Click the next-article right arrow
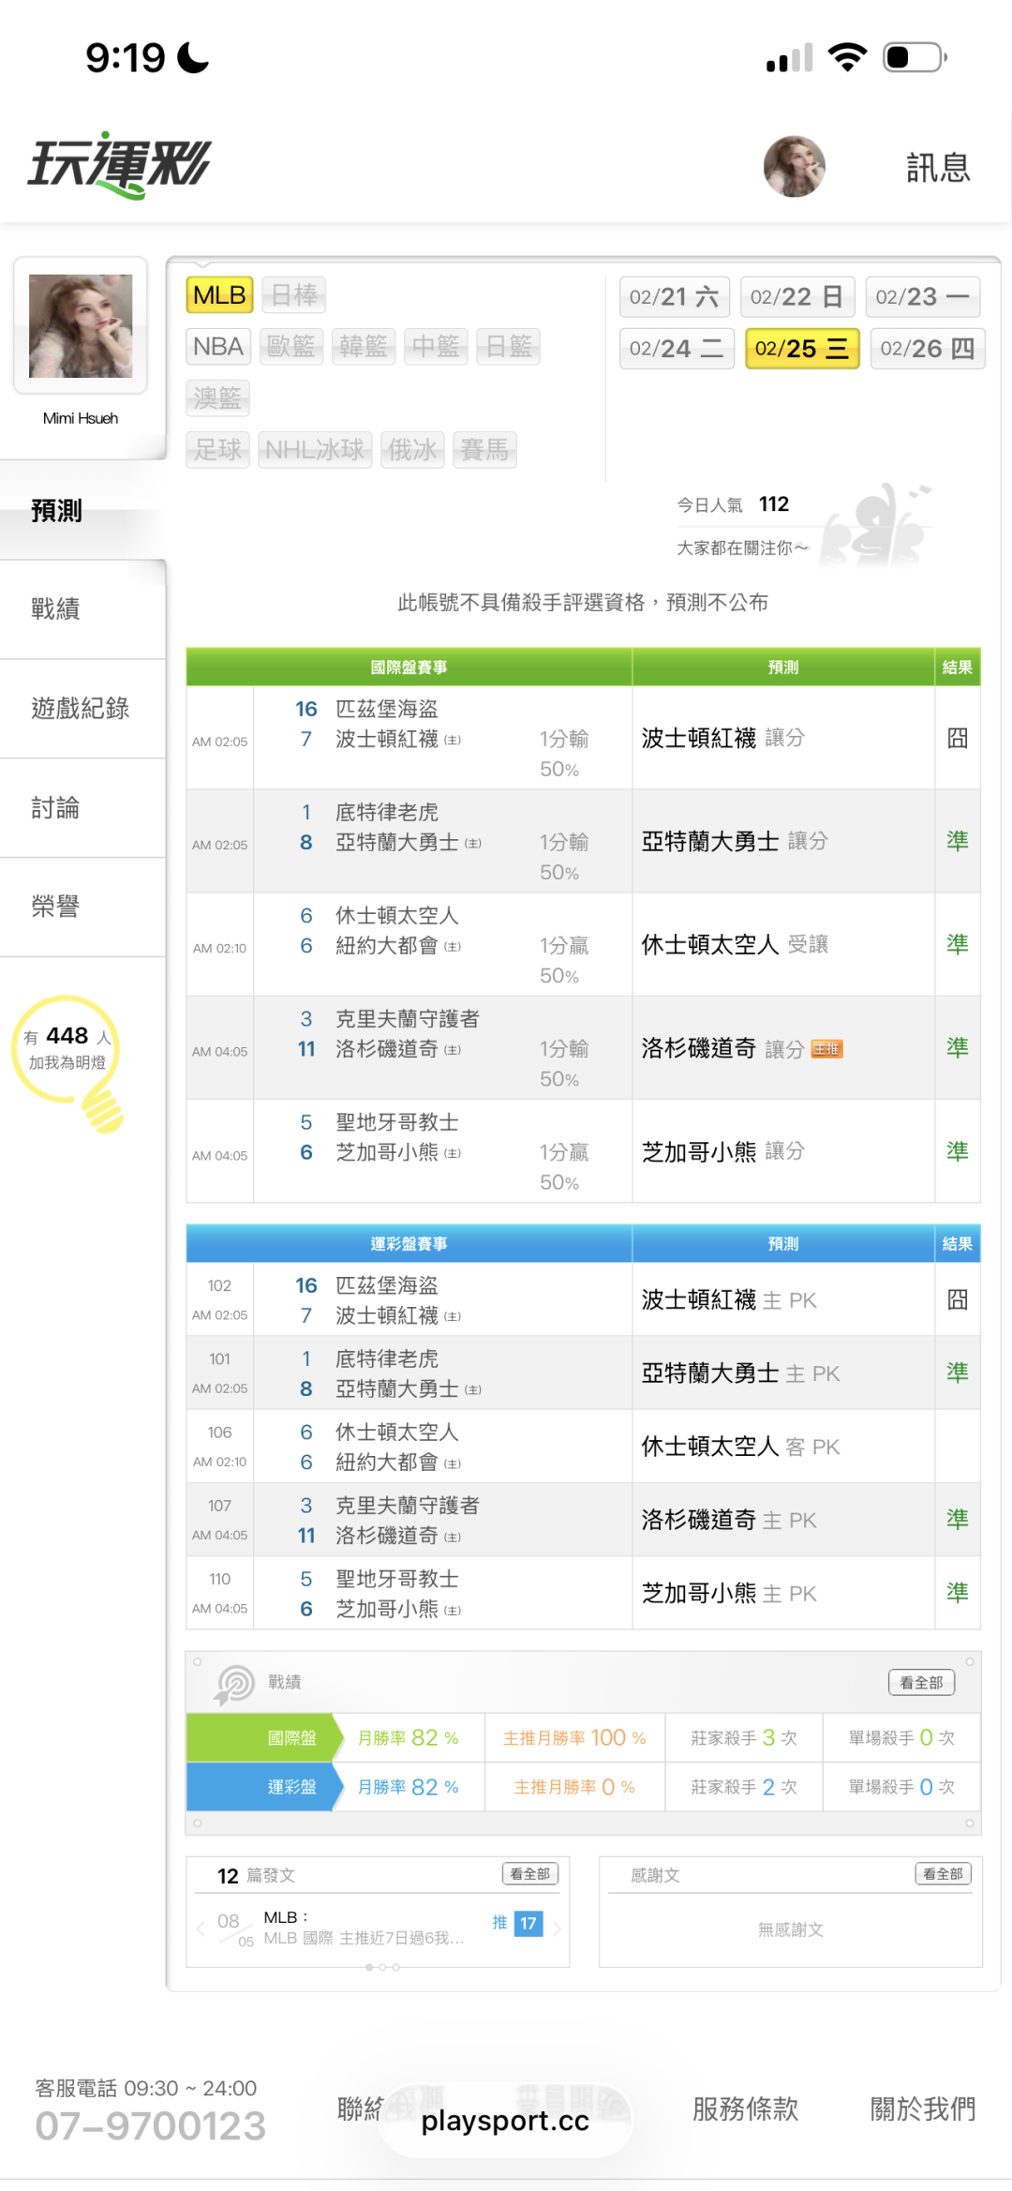This screenshot has height=2191, width=1012. 558,1928
